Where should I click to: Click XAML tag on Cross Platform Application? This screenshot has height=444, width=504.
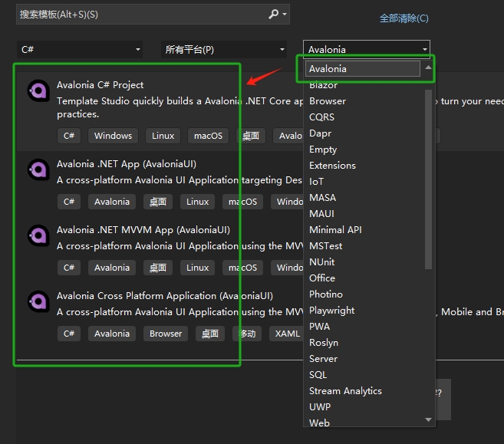coord(287,334)
